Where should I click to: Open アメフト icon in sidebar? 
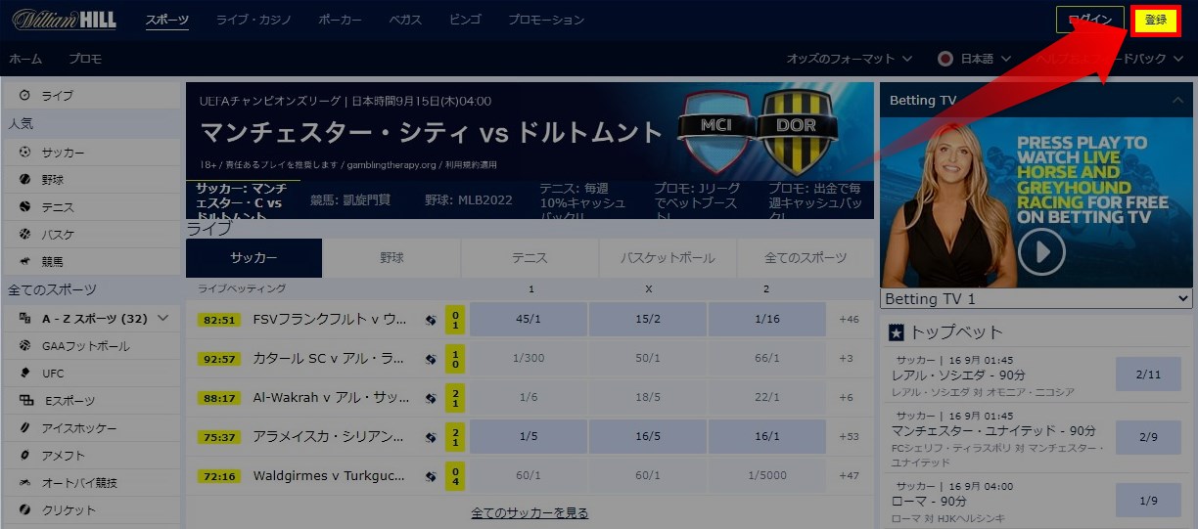(24, 456)
